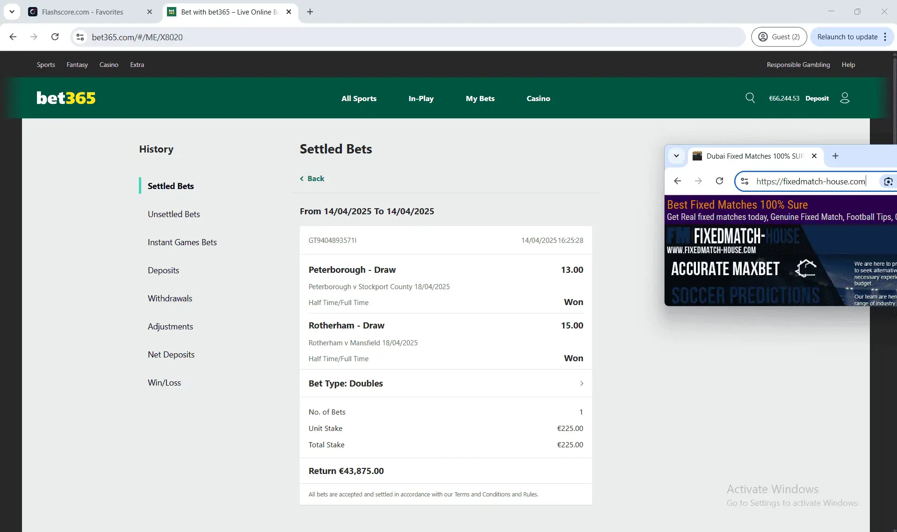Click the back arrow in the popup browser window
This screenshot has width=897, height=532.
pos(678,181)
